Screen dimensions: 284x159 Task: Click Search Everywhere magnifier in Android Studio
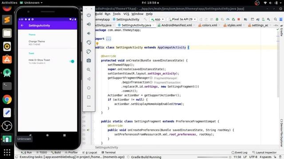[x=275, y=19]
